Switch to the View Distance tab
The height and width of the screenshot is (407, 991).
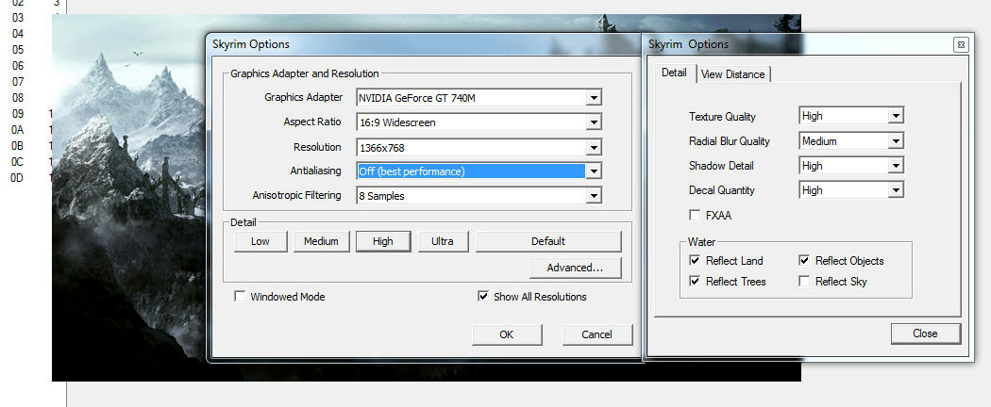(733, 74)
